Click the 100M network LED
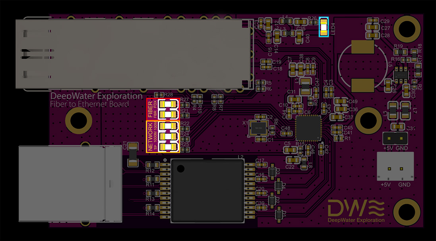Image resolution: width=436 pixels, height=241 pixels. 168,126
